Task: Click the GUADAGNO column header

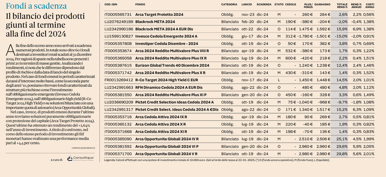Action: point(322,4)
